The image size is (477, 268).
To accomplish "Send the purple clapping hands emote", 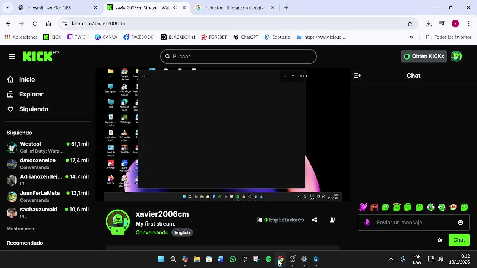I will click(x=363, y=207).
